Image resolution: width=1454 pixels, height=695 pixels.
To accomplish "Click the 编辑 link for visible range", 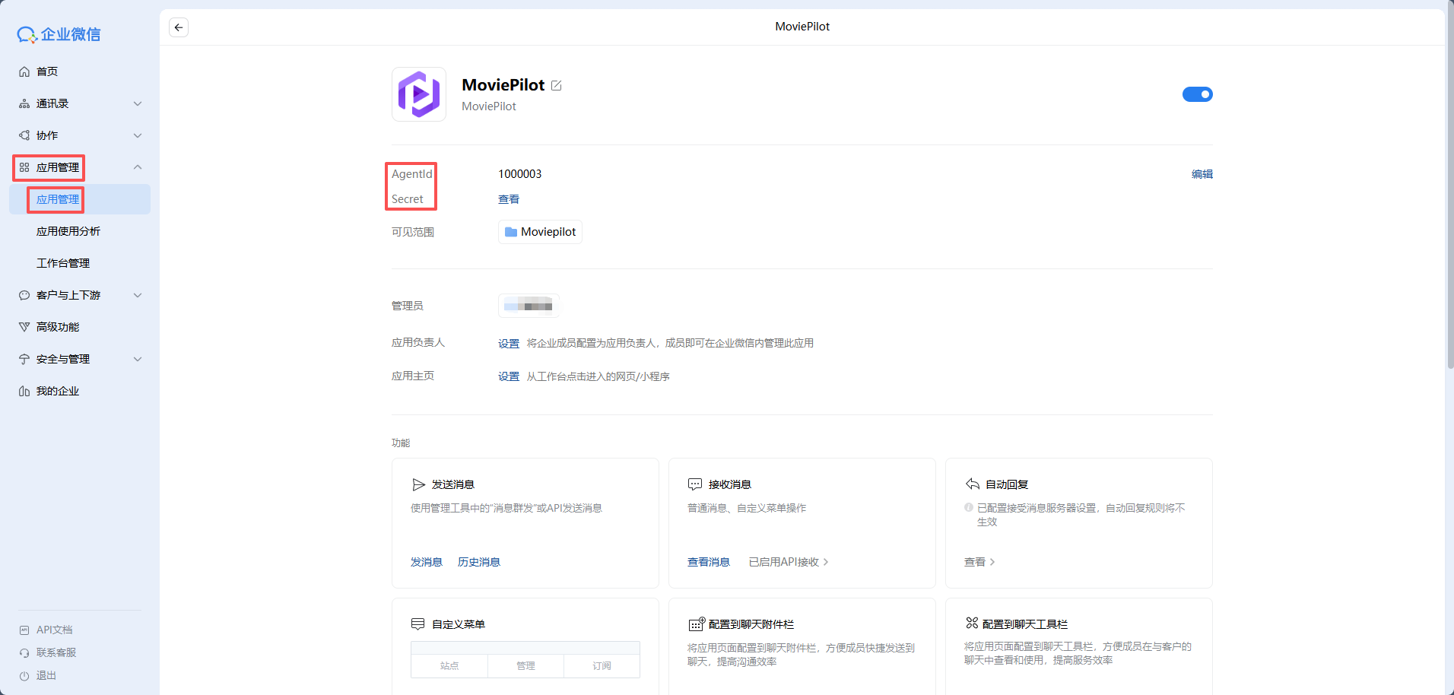I will (x=1202, y=174).
